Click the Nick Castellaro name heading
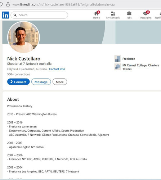Viewport: 161px width, 180px height. tap(24, 59)
